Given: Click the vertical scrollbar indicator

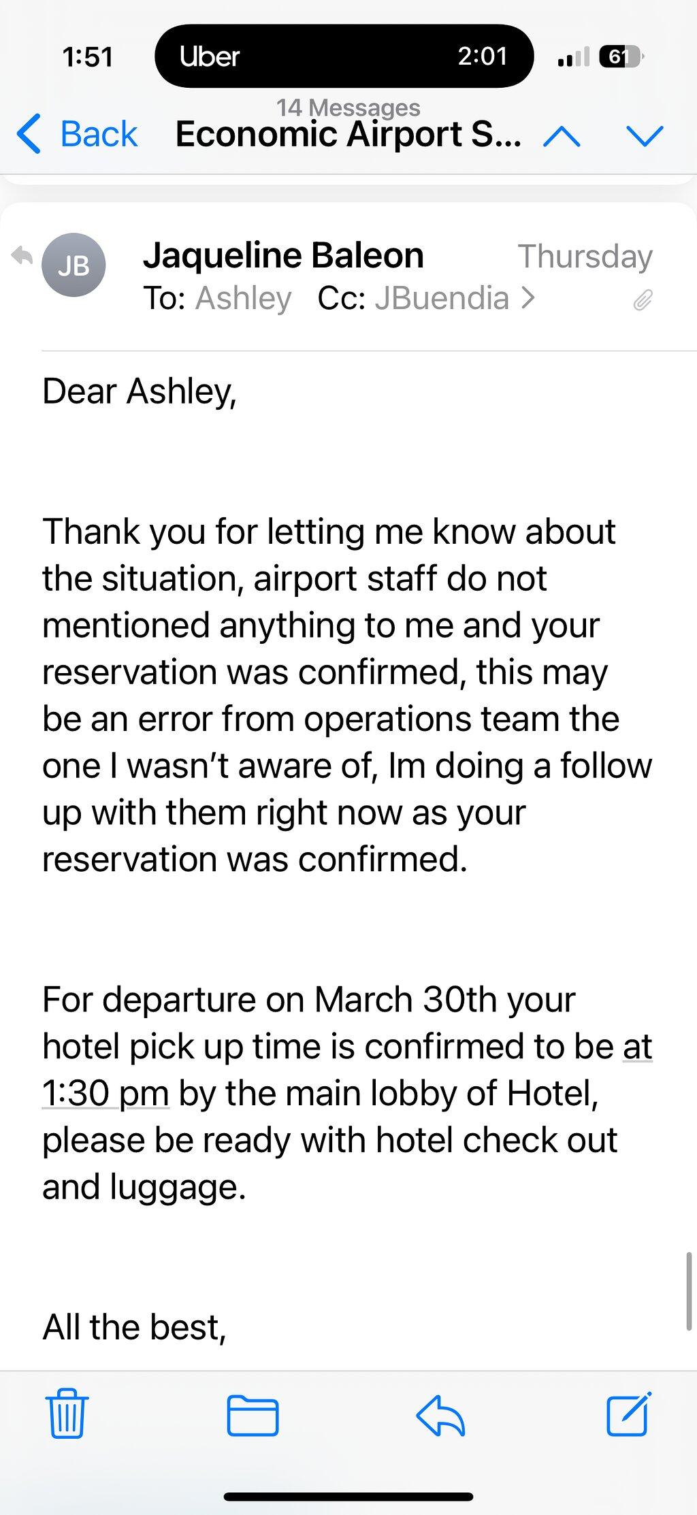Looking at the screenshot, I should (x=689, y=1291).
